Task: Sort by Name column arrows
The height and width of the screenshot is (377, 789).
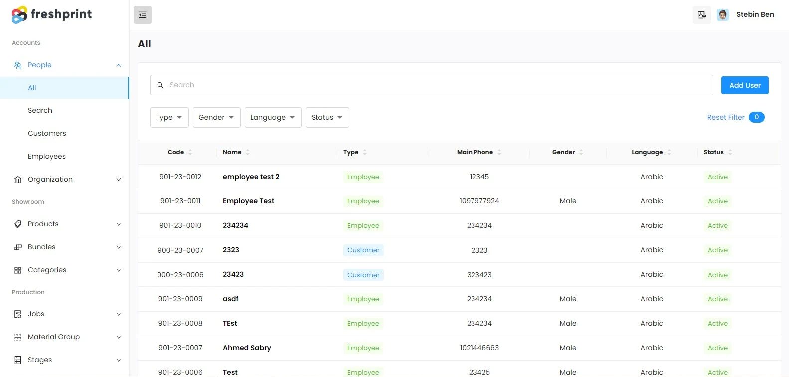Action: pos(248,152)
